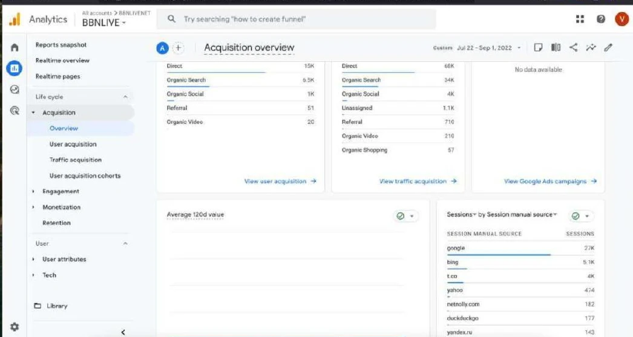Collapse the Acquisition tree arrow
The height and width of the screenshot is (337, 633).
click(33, 113)
